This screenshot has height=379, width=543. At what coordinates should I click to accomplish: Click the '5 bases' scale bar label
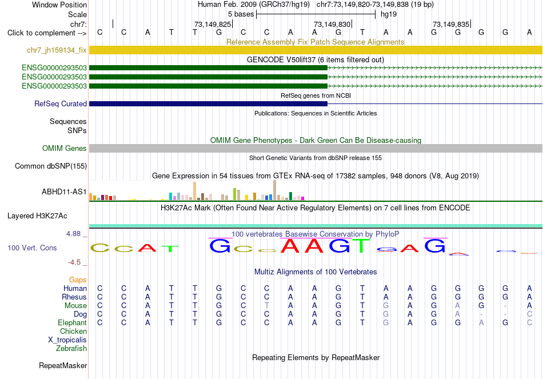[x=241, y=14]
